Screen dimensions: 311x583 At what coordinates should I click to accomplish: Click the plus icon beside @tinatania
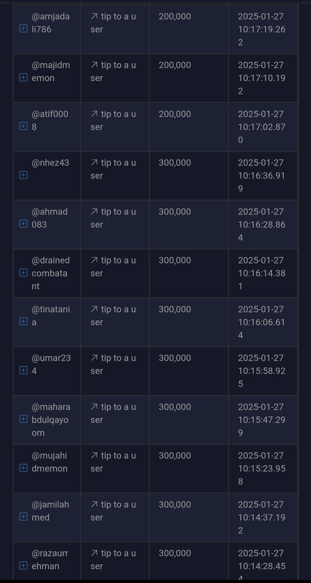(x=23, y=321)
